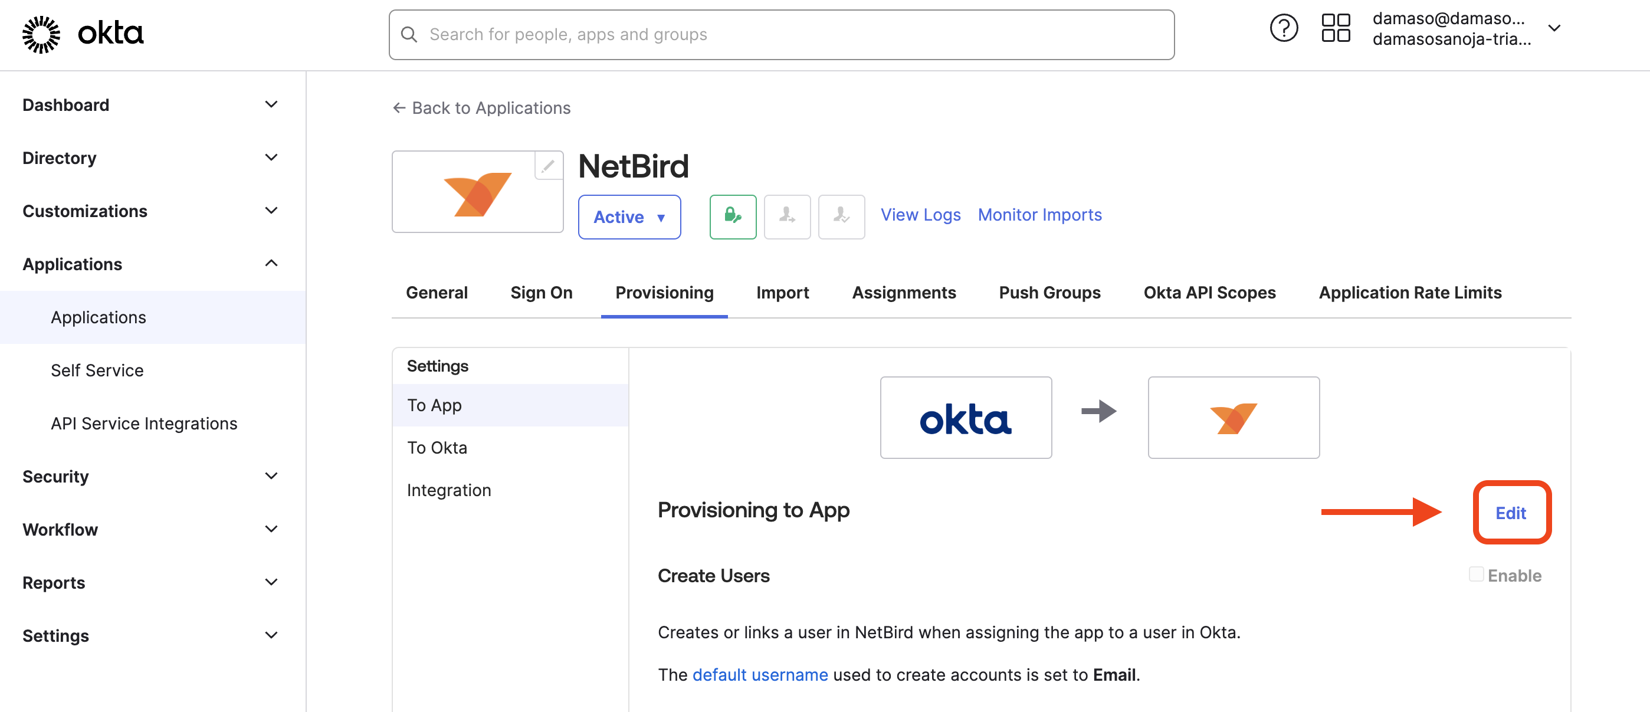This screenshot has width=1650, height=712.
Task: Open the apps grid launcher
Action: (x=1336, y=28)
